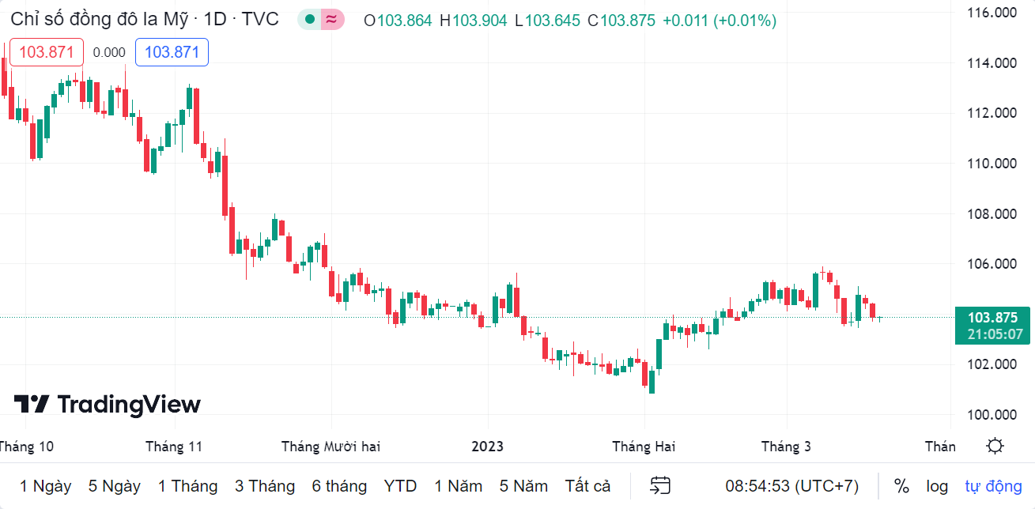
Task: Select the '5 Ngày' time range
Action: pos(115,485)
